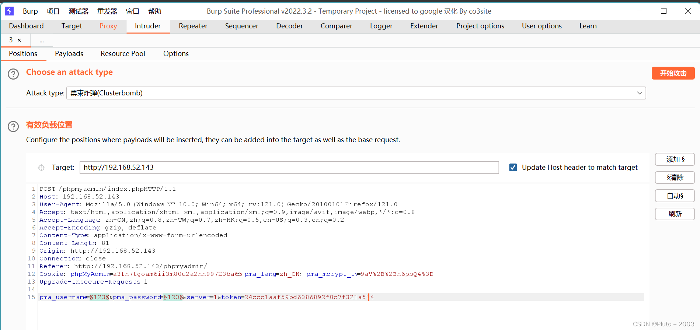Click the Burp Suite lightning logo icon
Viewport: 700px width, 330px height.
[9, 11]
